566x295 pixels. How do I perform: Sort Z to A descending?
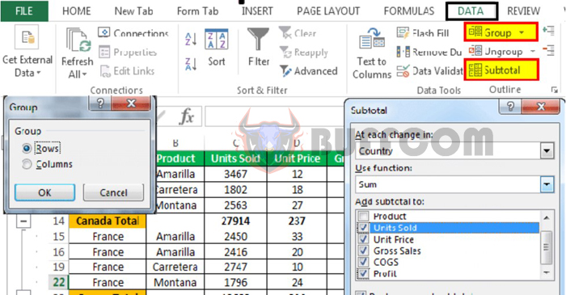point(191,64)
